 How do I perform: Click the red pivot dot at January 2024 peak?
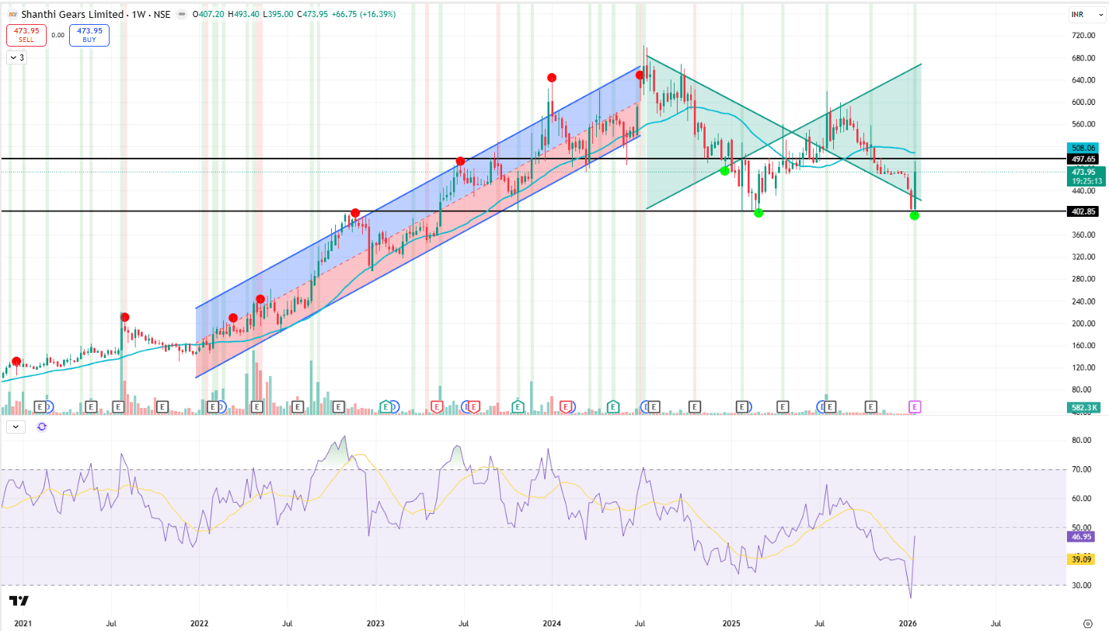click(552, 77)
